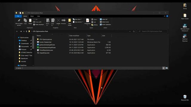Image resolution: width=191 pixels, height=107 pixels.
Task: Select parkcontrolsetup64.exe file
Action: pyautogui.click(x=47, y=45)
